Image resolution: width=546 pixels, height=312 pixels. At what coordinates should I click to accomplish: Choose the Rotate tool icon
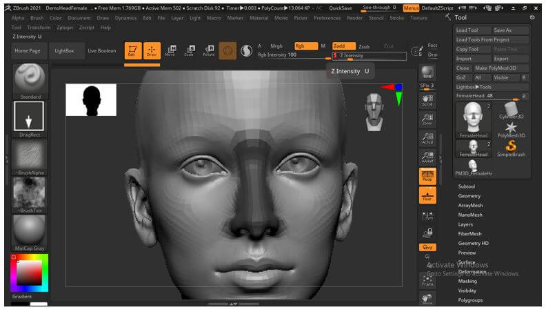[208, 50]
